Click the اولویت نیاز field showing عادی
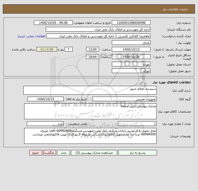The width and height of the screenshot is (198, 191). tap(131, 43)
